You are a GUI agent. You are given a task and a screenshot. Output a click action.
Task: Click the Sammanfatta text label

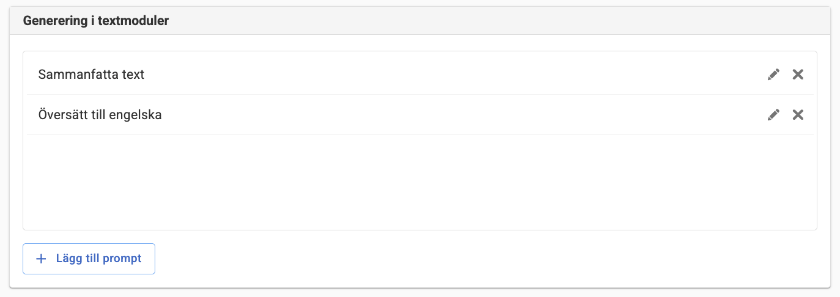pyautogui.click(x=91, y=75)
